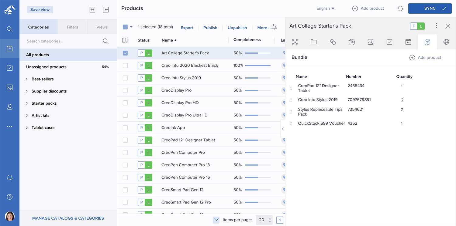Screen dimensions: 456x226
Task: Toggle the select-all header checkbox
Action: pos(125,27)
